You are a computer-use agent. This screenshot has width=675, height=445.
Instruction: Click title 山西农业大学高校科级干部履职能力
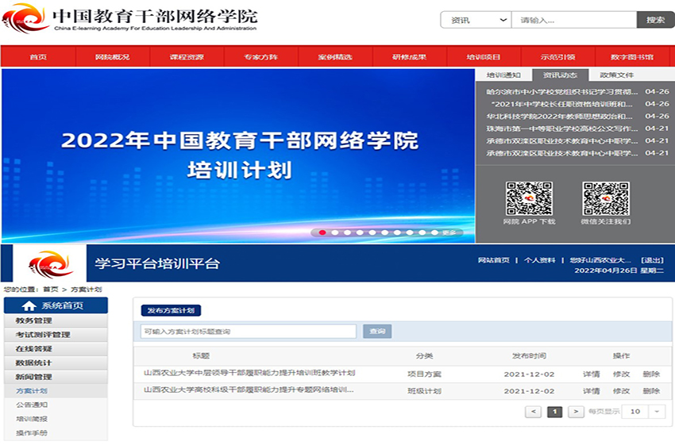pos(249,389)
